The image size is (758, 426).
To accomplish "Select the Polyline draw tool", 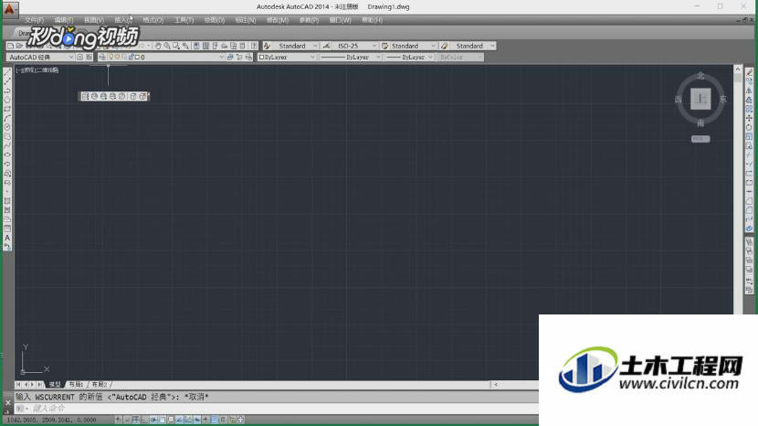I will coord(7,90).
